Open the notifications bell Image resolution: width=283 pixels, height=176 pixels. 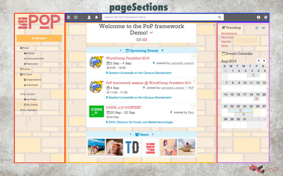(x=96, y=17)
